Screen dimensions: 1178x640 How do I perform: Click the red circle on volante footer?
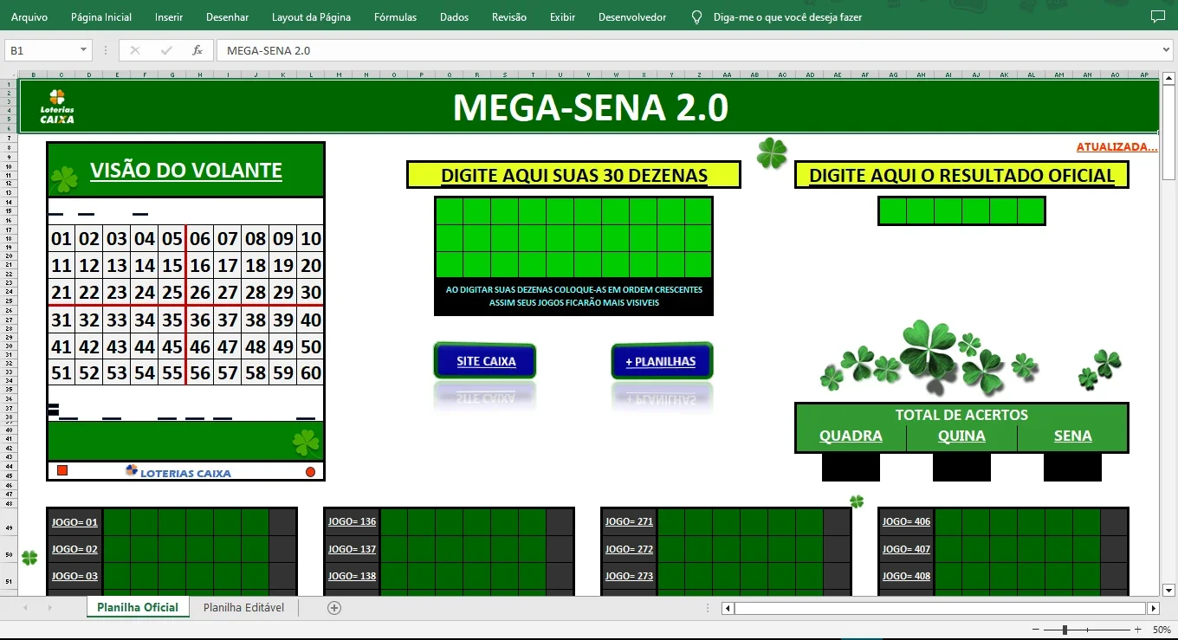(310, 472)
